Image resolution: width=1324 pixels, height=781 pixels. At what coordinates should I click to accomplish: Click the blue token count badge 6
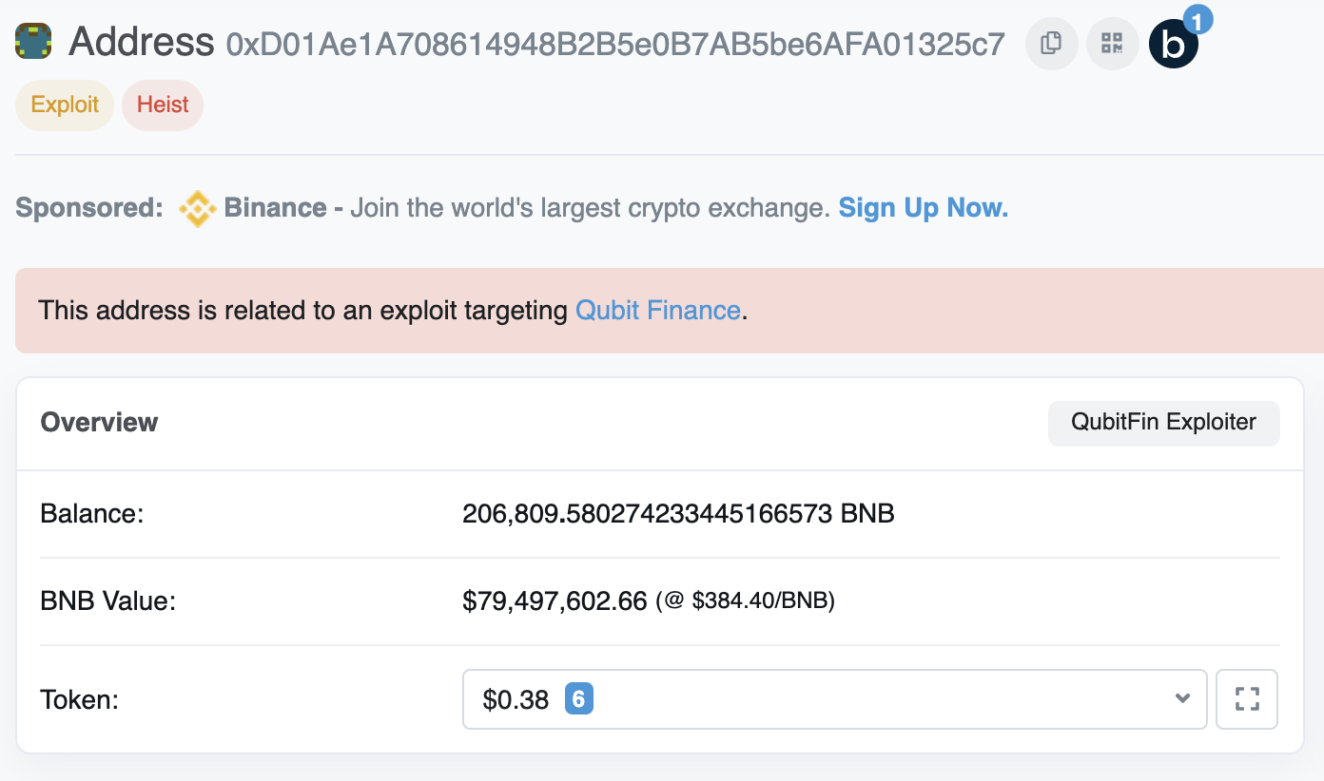tap(579, 699)
